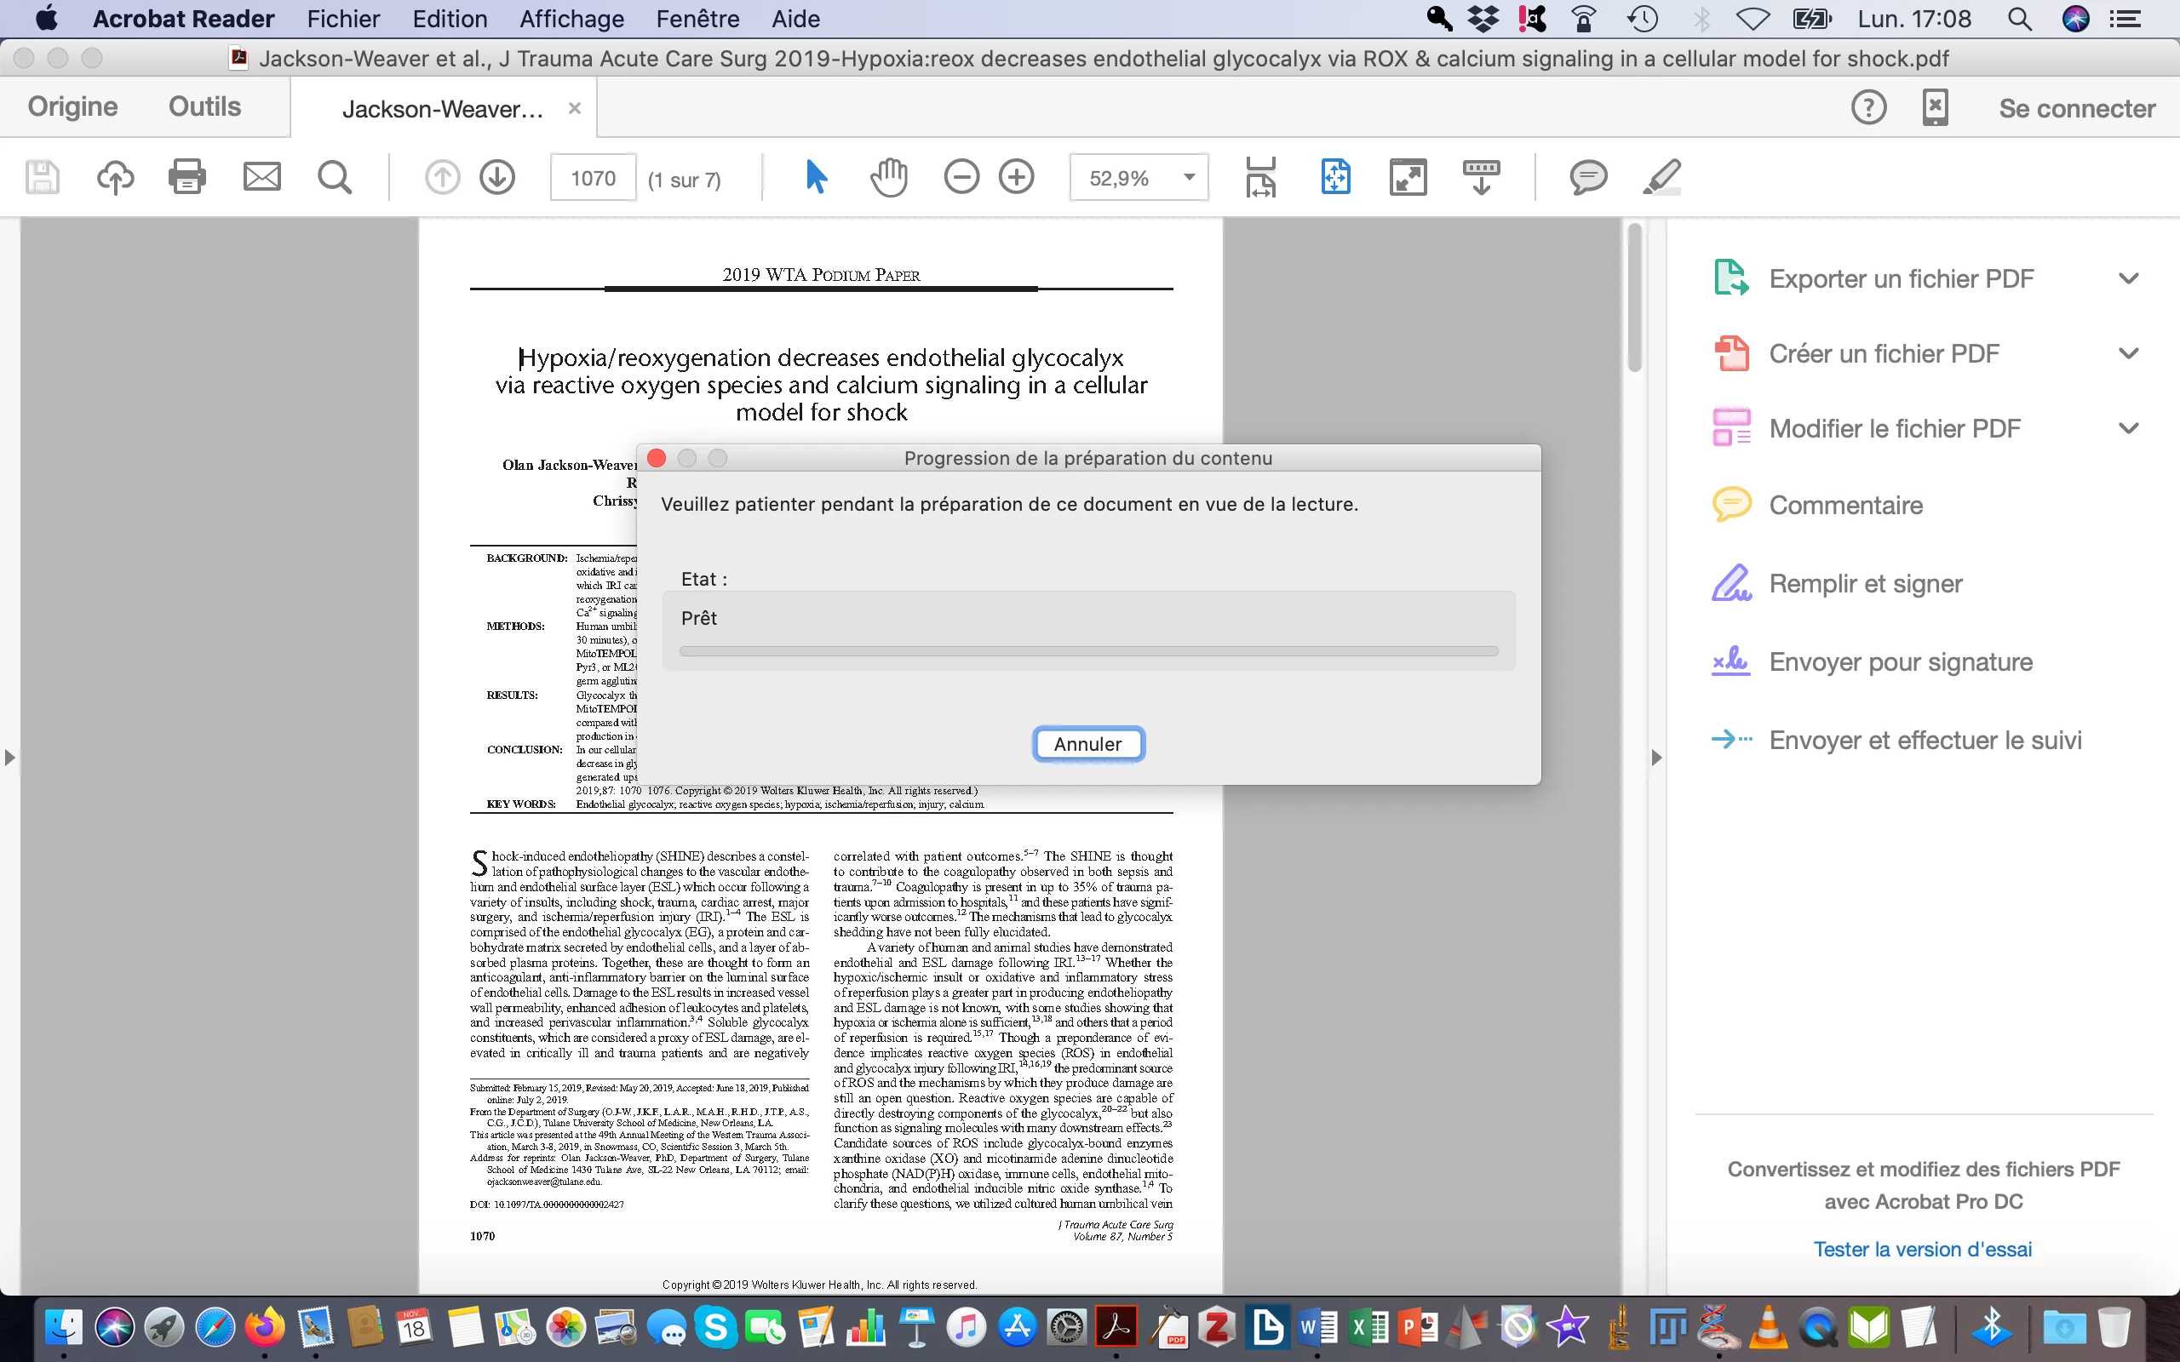Viewport: 2180px width, 1362px height.
Task: Click the page number field 1070
Action: [x=593, y=179]
